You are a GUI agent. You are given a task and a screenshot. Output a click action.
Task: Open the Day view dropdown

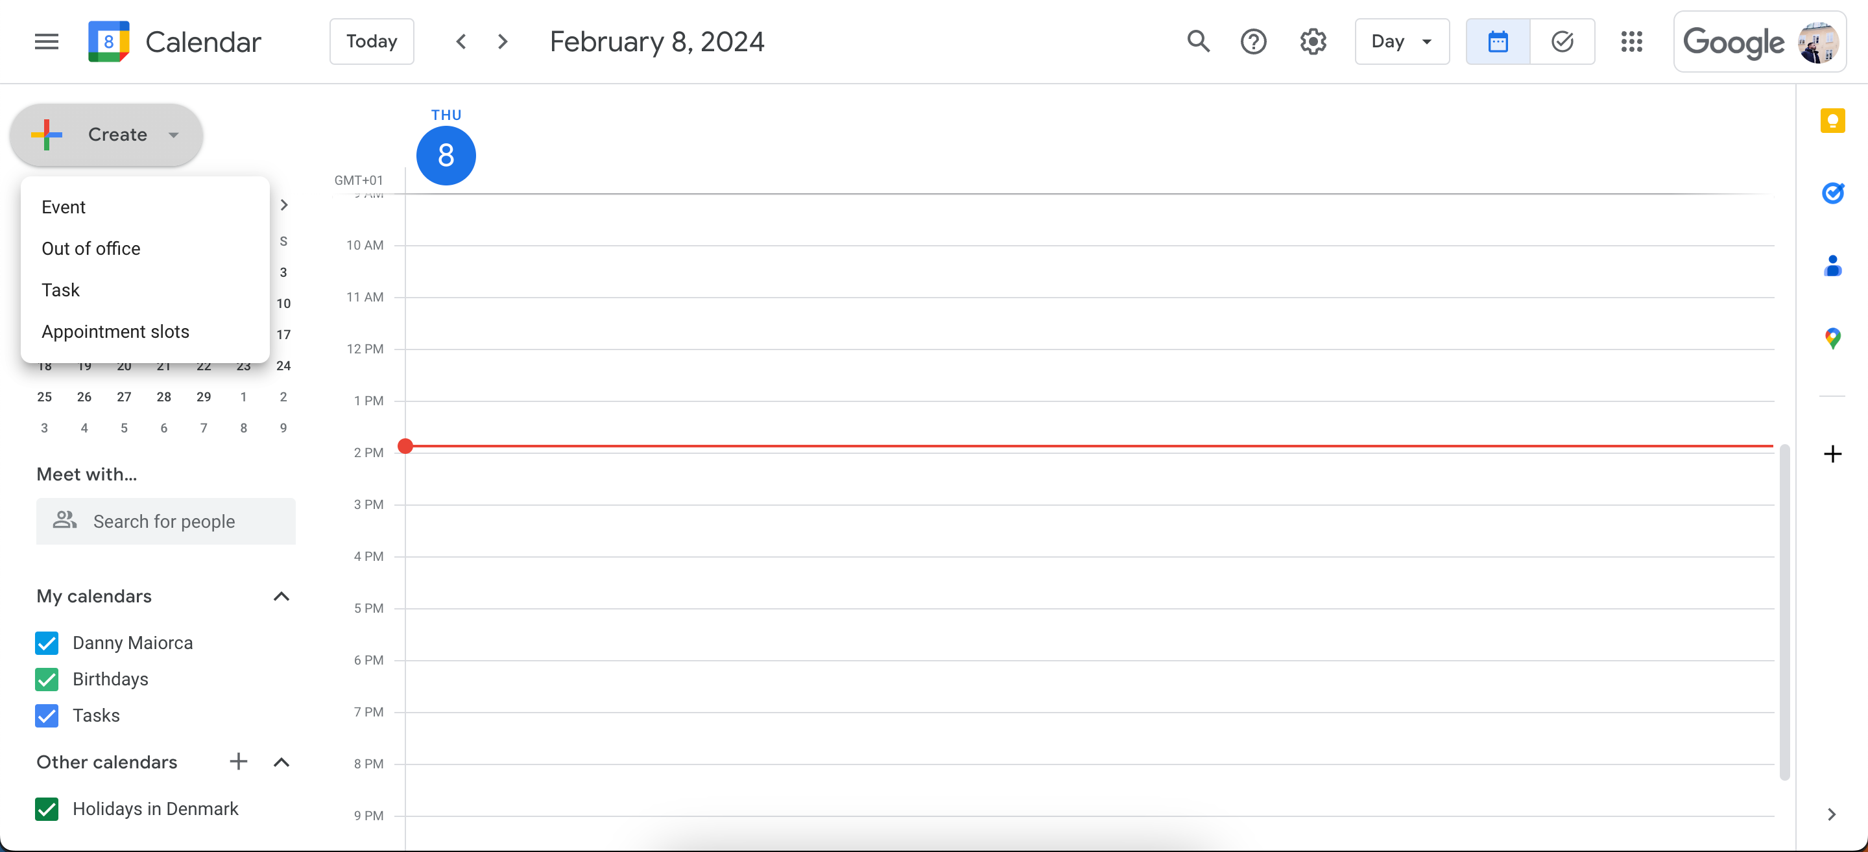pos(1401,41)
